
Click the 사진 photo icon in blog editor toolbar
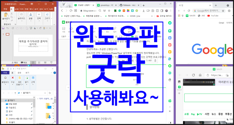click(x=64, y=30)
